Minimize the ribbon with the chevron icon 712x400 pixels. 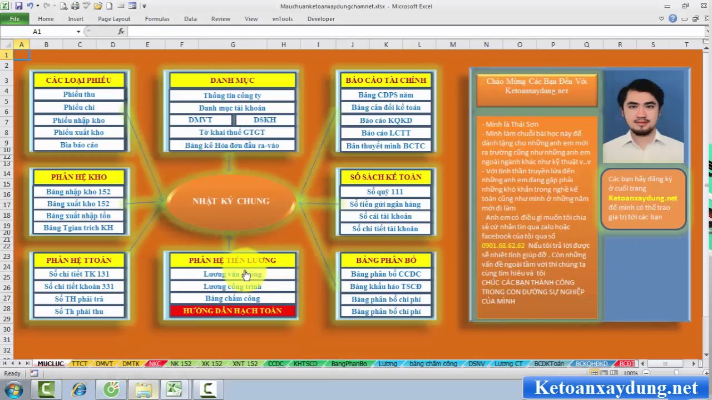tap(661, 18)
